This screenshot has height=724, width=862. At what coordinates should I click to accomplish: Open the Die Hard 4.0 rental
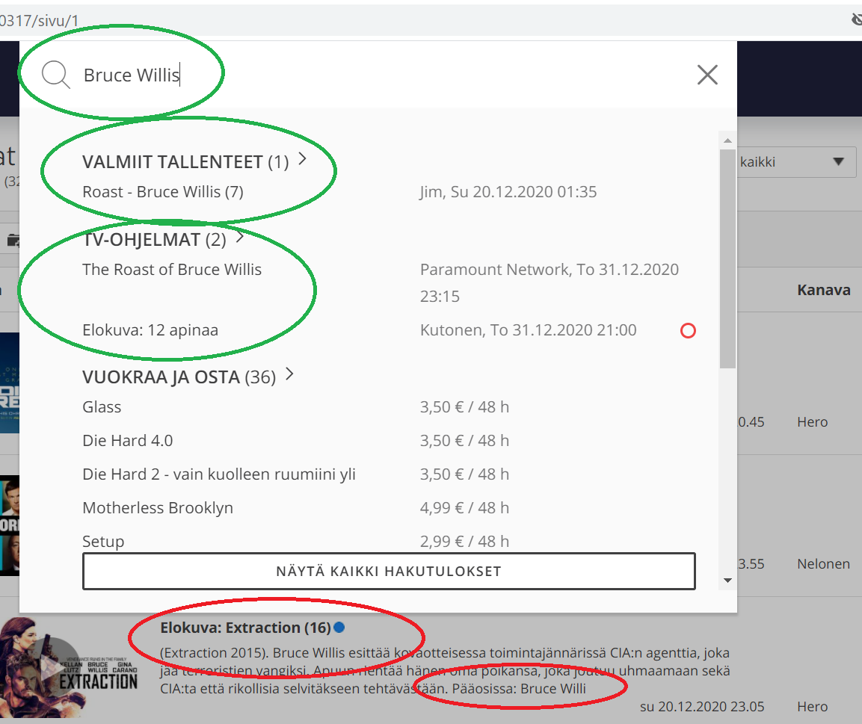[128, 441]
